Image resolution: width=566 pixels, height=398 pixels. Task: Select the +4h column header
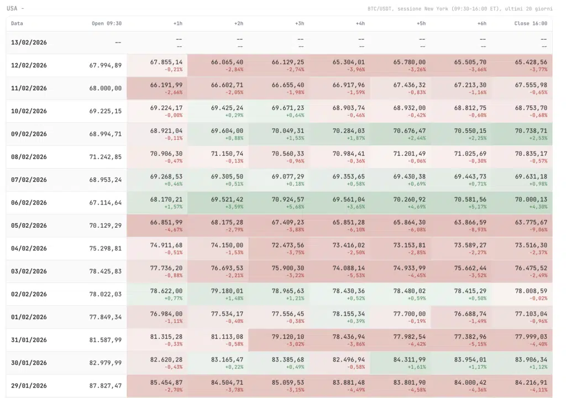(x=360, y=23)
